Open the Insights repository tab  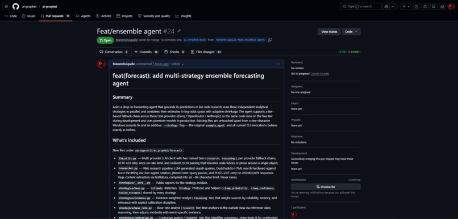(x=184, y=16)
